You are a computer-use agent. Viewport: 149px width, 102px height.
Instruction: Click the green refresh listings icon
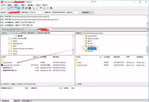[x=23, y=8]
